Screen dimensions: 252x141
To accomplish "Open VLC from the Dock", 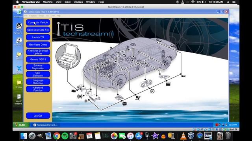I will pyautogui.click(x=183, y=136).
